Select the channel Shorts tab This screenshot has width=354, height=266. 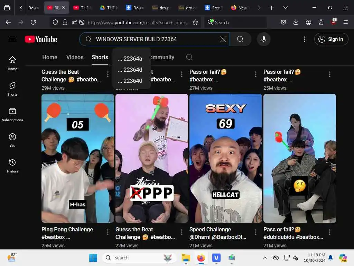100,57
